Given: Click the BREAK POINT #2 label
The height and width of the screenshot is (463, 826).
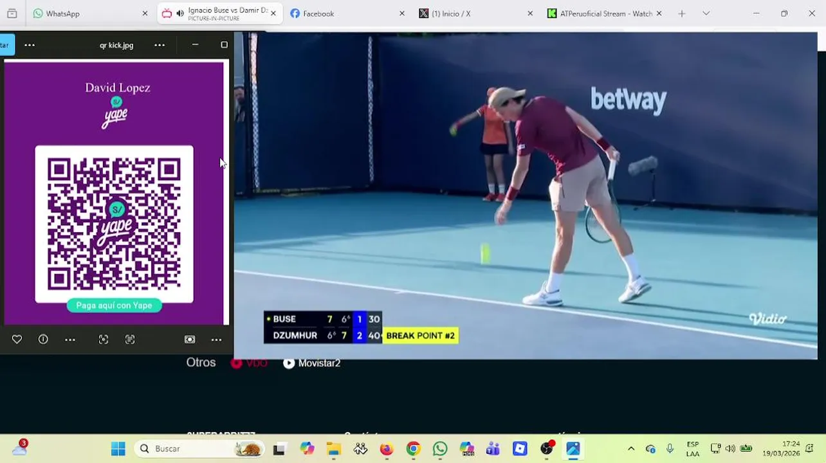Looking at the screenshot, I should pos(421,336).
